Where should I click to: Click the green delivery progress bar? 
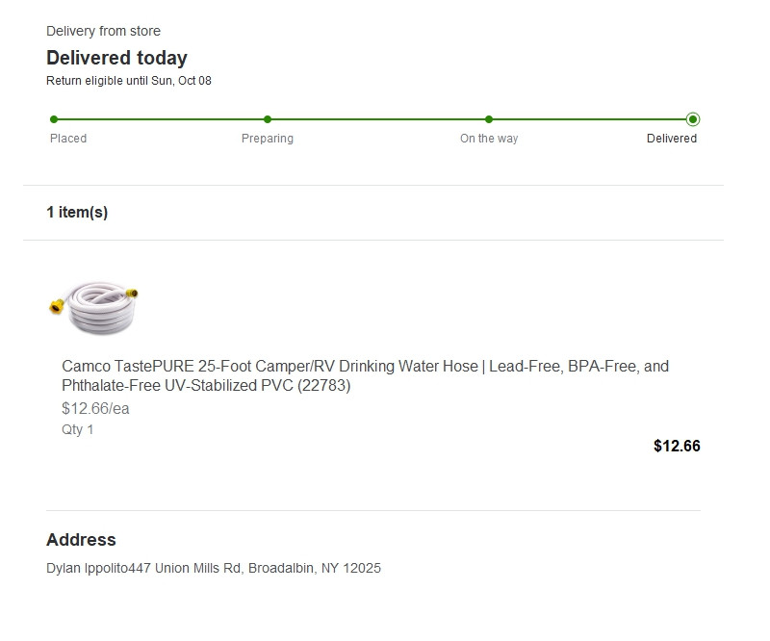pyautogui.click(x=375, y=119)
